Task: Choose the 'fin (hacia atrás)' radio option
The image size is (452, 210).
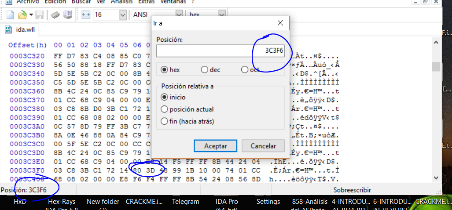Action: (165, 121)
